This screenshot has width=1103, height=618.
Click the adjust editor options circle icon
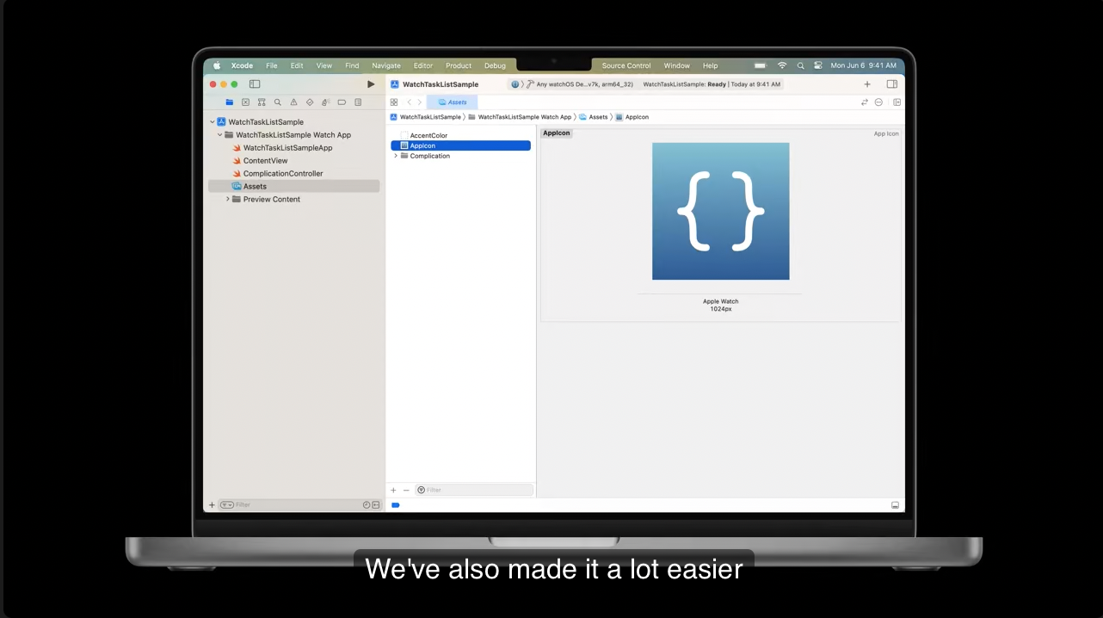pyautogui.click(x=878, y=102)
